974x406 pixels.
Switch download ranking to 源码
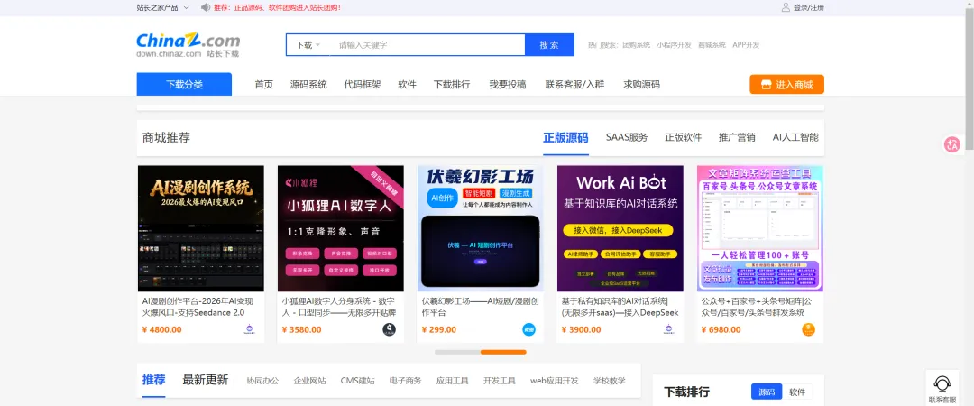pos(767,392)
